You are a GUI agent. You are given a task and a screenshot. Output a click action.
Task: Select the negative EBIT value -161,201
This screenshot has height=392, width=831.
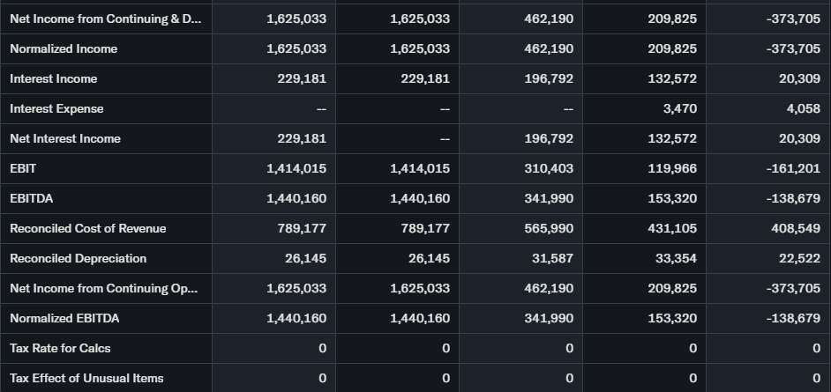coord(794,168)
